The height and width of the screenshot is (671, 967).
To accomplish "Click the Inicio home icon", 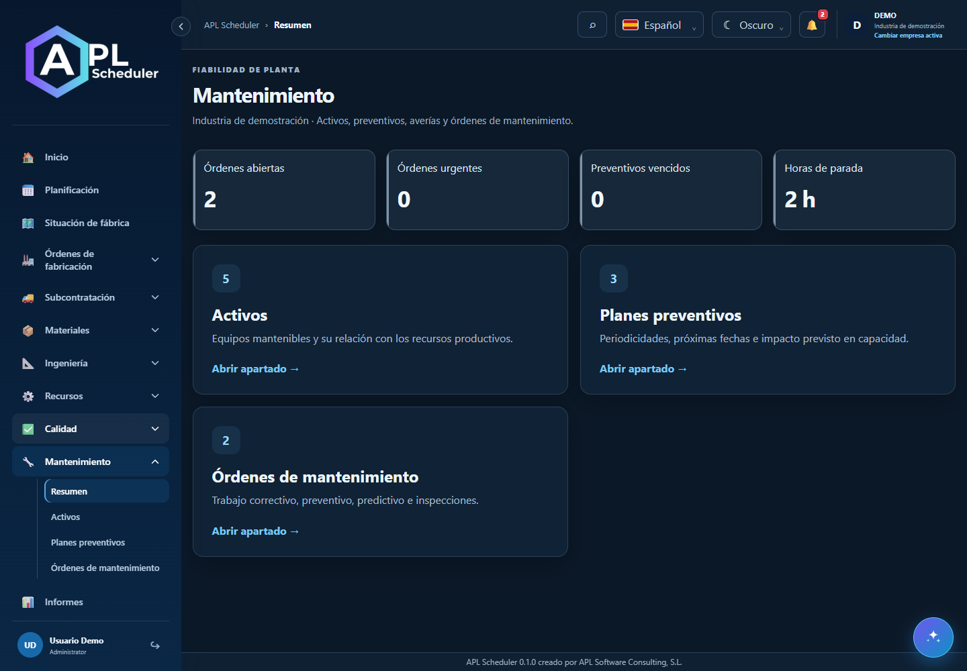I will click(x=28, y=158).
